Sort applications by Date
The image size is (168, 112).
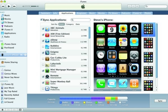click(x=78, y=24)
